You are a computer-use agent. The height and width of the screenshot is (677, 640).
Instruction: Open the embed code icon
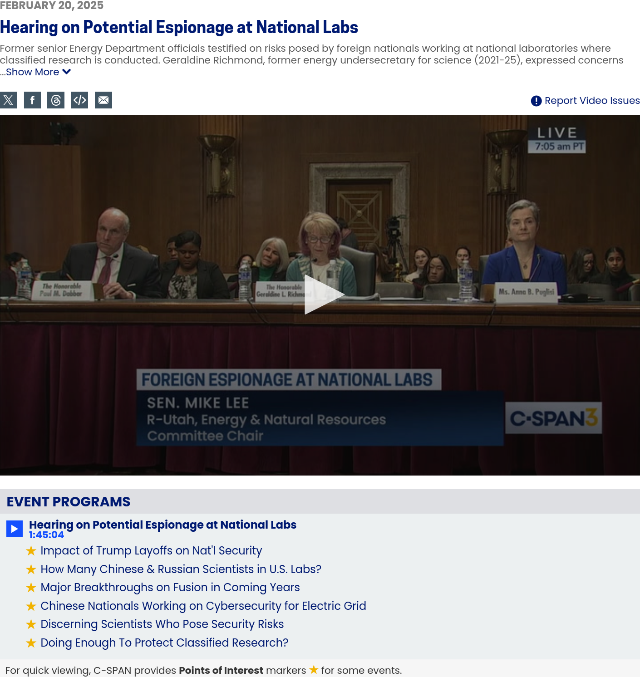pos(80,100)
